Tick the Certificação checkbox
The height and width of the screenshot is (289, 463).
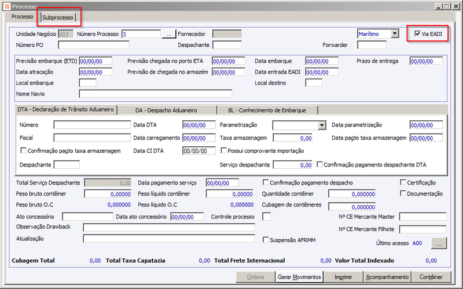(403, 182)
